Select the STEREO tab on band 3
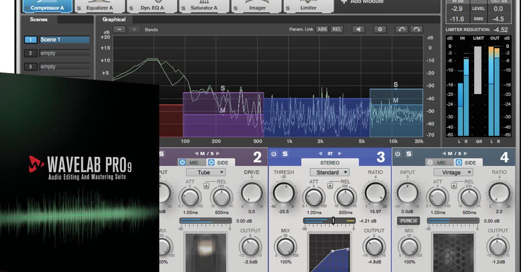Screen dimensions: 521x272 click(330, 162)
